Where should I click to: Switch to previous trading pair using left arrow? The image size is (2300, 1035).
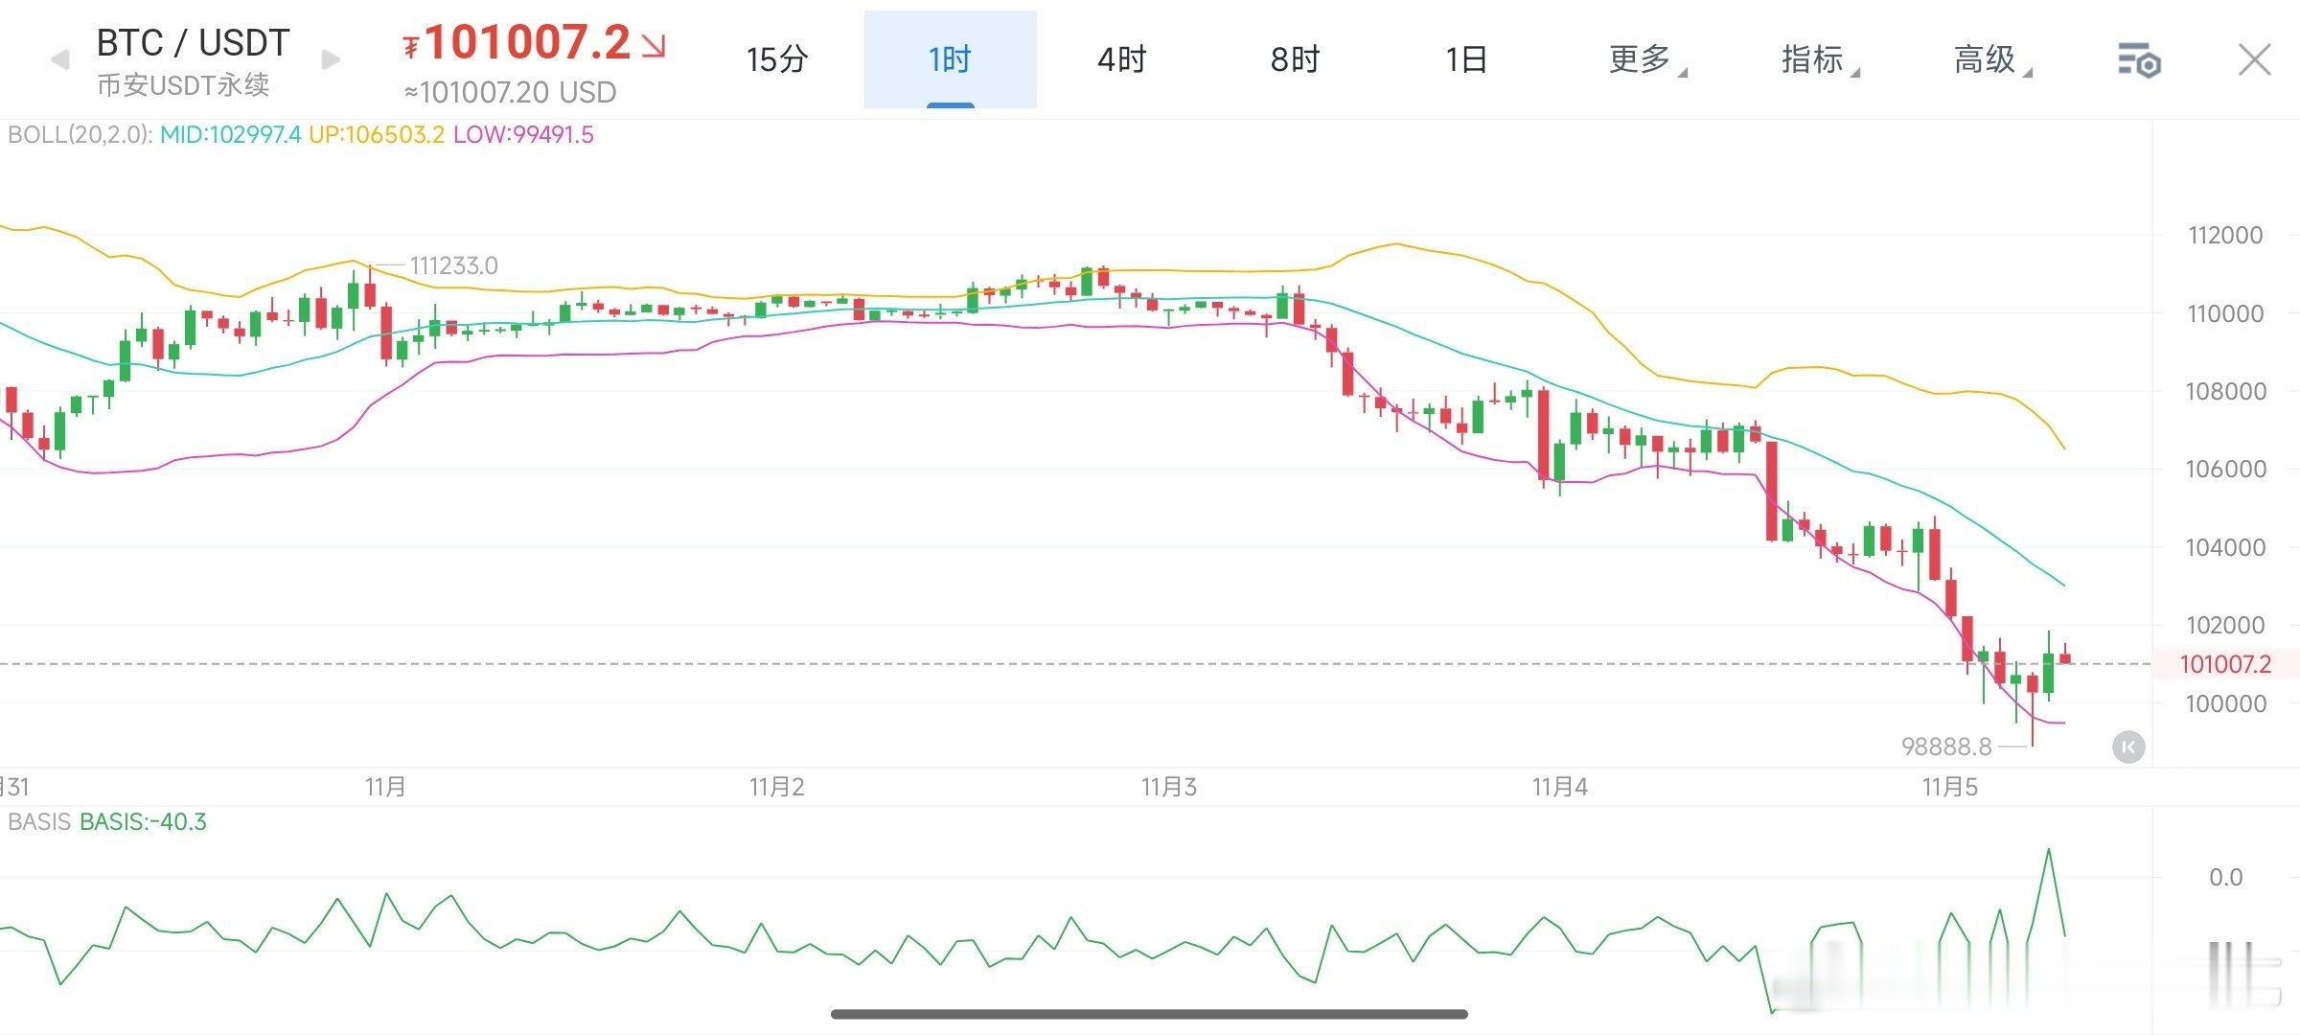coord(59,59)
